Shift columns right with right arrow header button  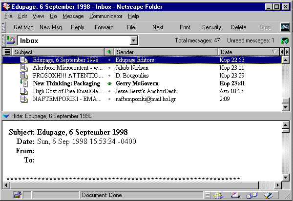pyautogui.click(x=287, y=52)
